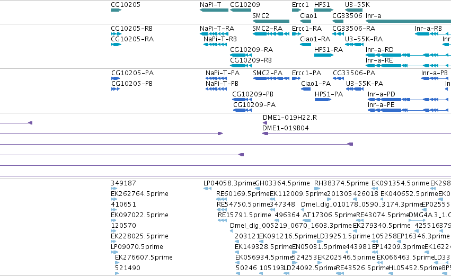Select EST EK228025.5prime

(113, 242)
